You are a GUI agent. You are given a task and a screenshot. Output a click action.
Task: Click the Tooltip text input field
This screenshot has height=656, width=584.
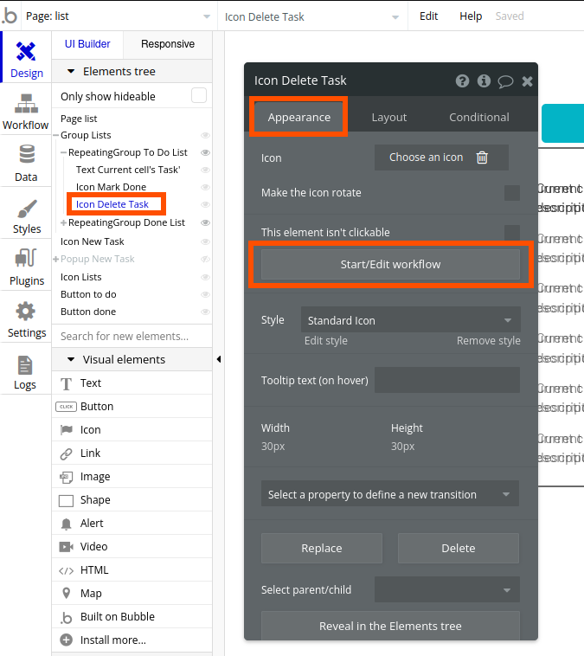point(447,380)
